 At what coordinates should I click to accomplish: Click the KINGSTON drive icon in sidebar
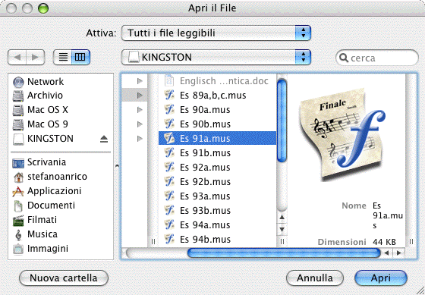coord(18,139)
